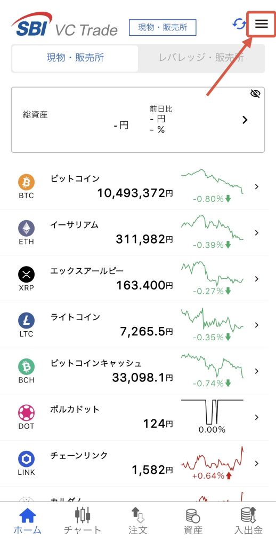Viewport: 276px width, 547px height.
Task: Open the hamburger menu icon
Action: pyautogui.click(x=262, y=24)
